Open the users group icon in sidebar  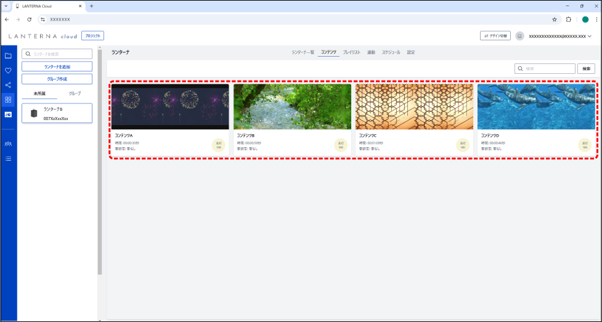[x=8, y=143]
